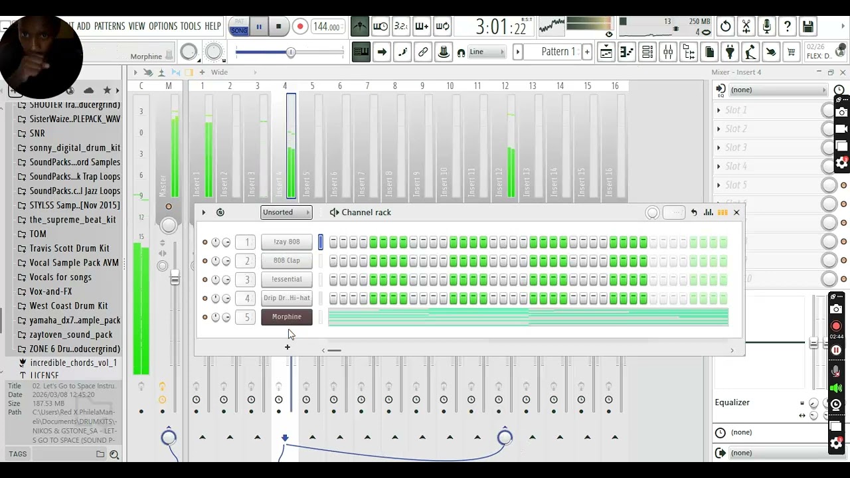Save the project with the floppy disk icon
The width and height of the screenshot is (850, 478).
tap(808, 27)
